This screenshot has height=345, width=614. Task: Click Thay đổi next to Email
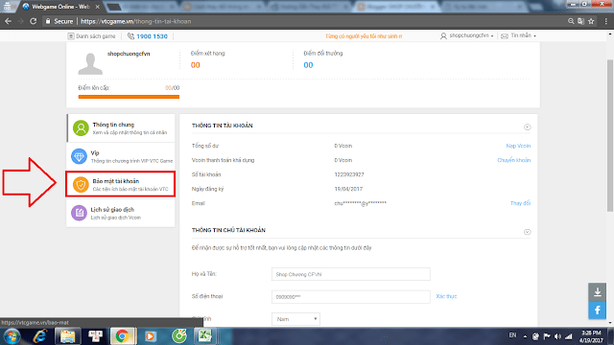520,203
